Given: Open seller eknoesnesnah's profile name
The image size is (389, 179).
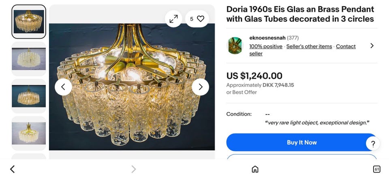Looking at the screenshot, I should click(x=267, y=38).
